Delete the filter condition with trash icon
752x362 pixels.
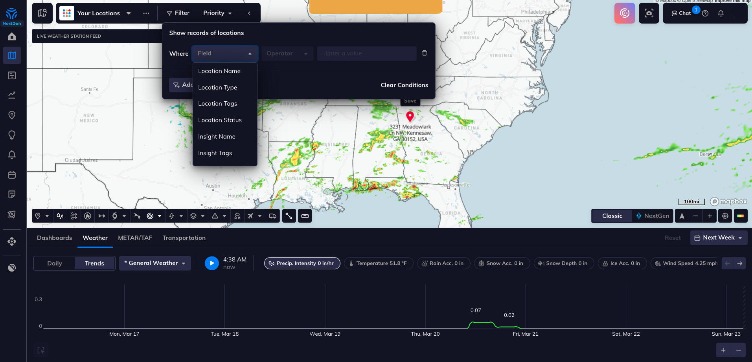(425, 53)
